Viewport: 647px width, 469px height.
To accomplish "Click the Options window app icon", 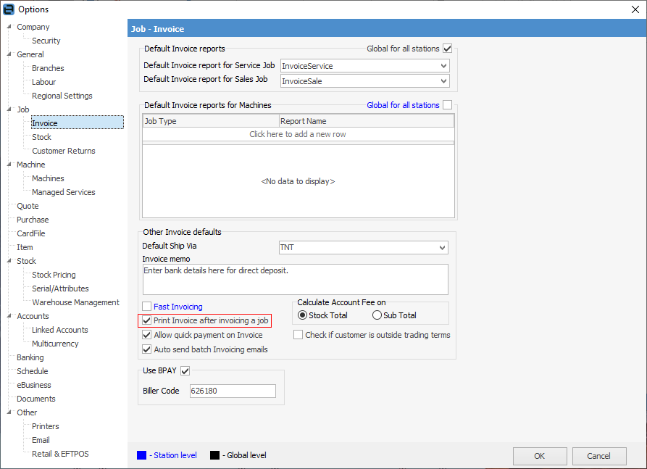I will (x=9, y=9).
